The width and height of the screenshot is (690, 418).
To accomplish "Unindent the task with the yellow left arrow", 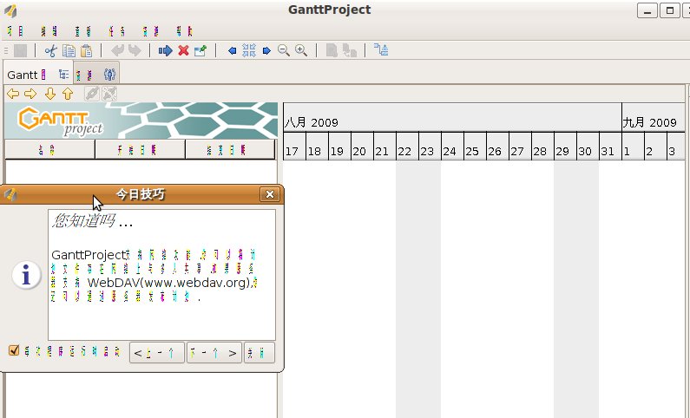I will (x=13, y=94).
